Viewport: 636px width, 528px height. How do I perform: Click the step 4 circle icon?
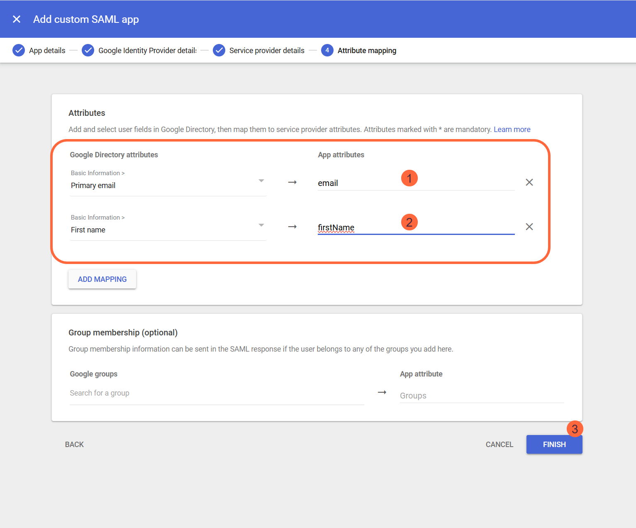pos(327,50)
